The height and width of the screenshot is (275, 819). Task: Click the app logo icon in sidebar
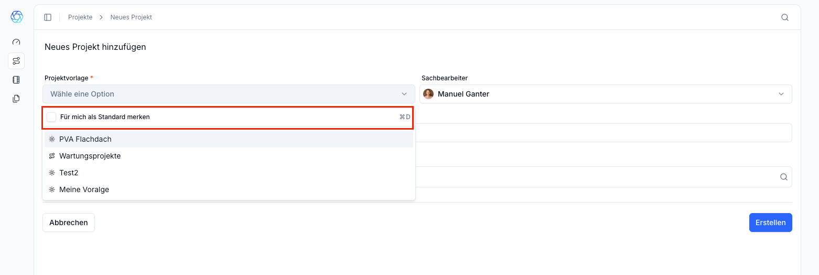(17, 17)
